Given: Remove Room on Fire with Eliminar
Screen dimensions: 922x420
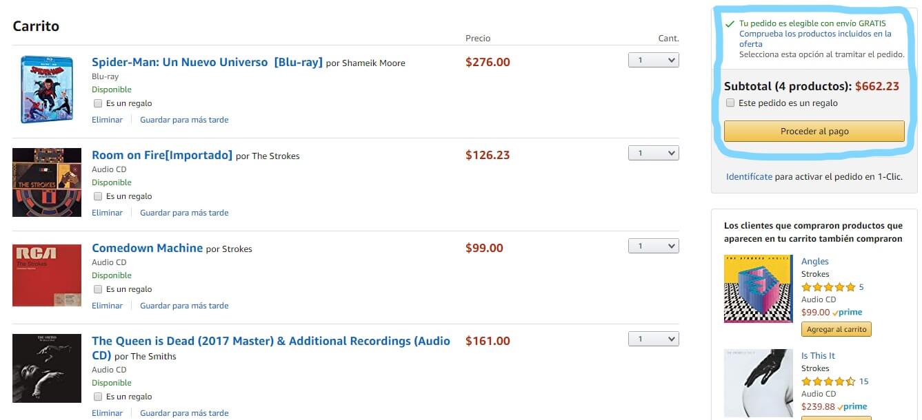Looking at the screenshot, I should tap(107, 213).
